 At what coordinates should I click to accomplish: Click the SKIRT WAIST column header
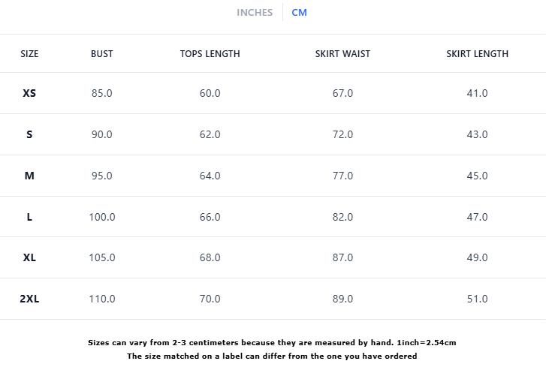[342, 54]
